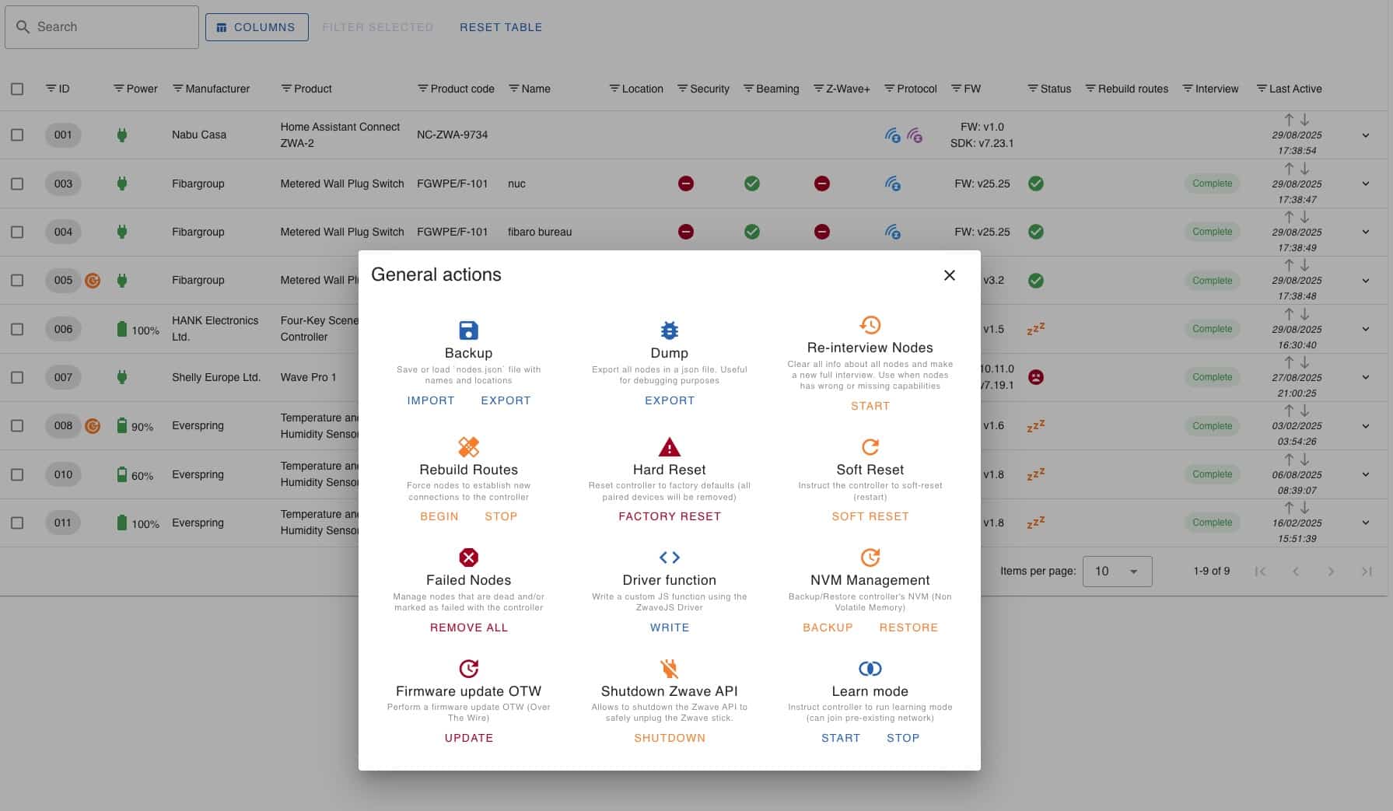Click IMPORT under Backup
Screen dimensions: 1393x811
pos(431,400)
